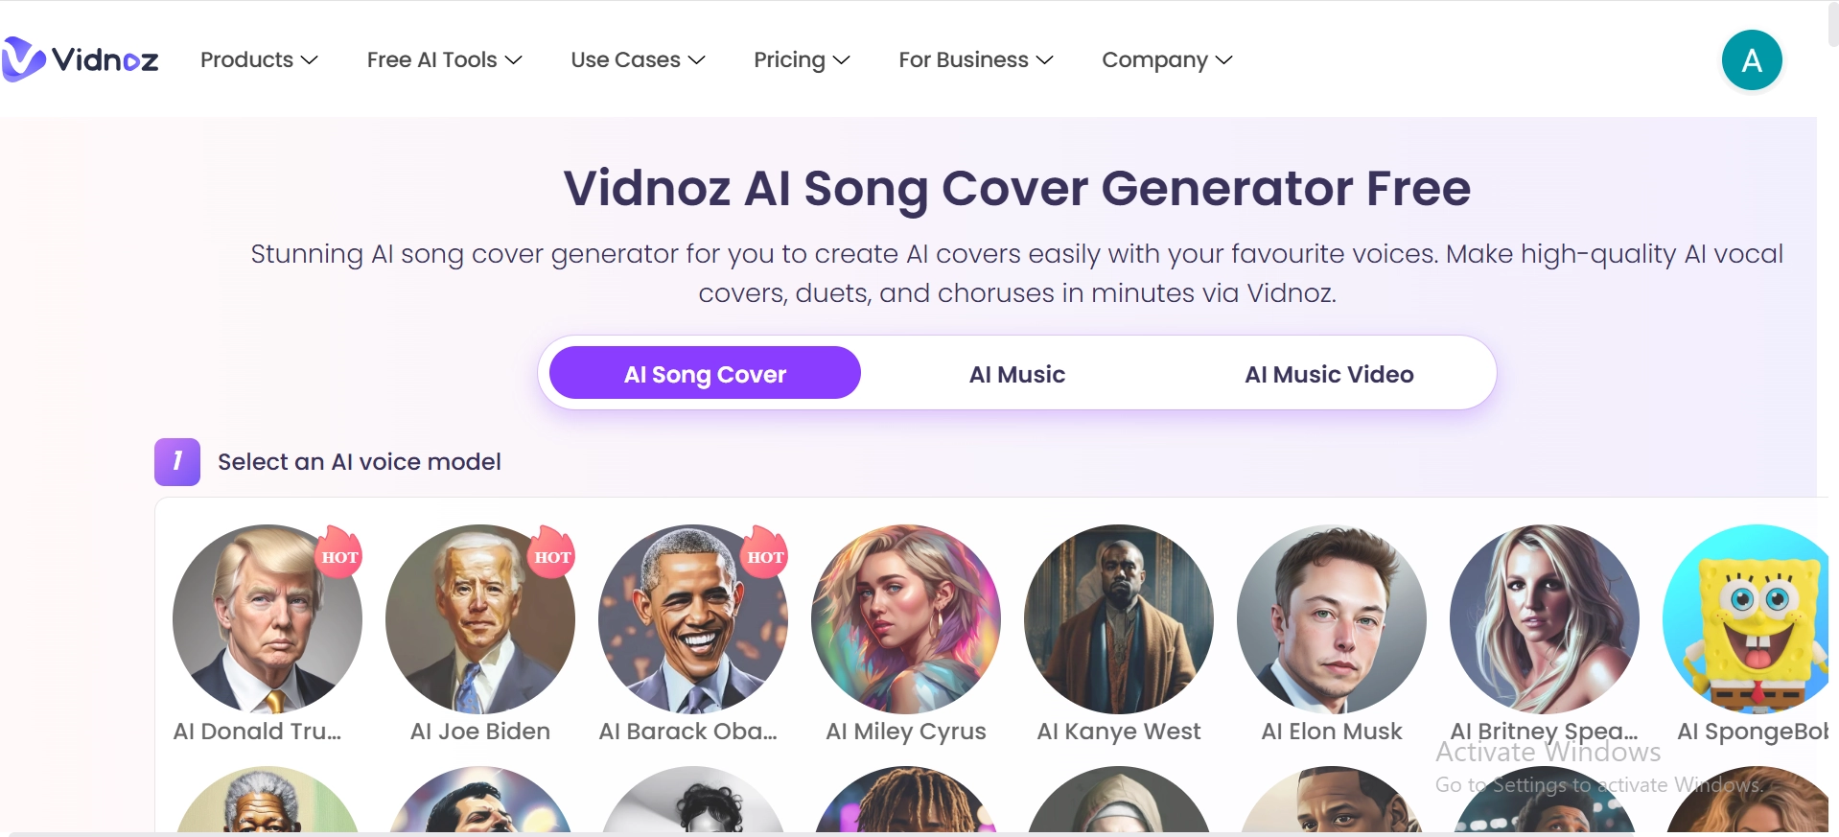Expand the Free AI Tools menu
This screenshot has height=837, width=1839.
[443, 59]
